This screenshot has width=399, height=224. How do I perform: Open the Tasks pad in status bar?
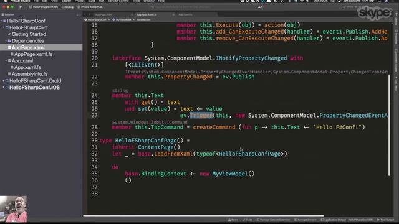point(248,220)
